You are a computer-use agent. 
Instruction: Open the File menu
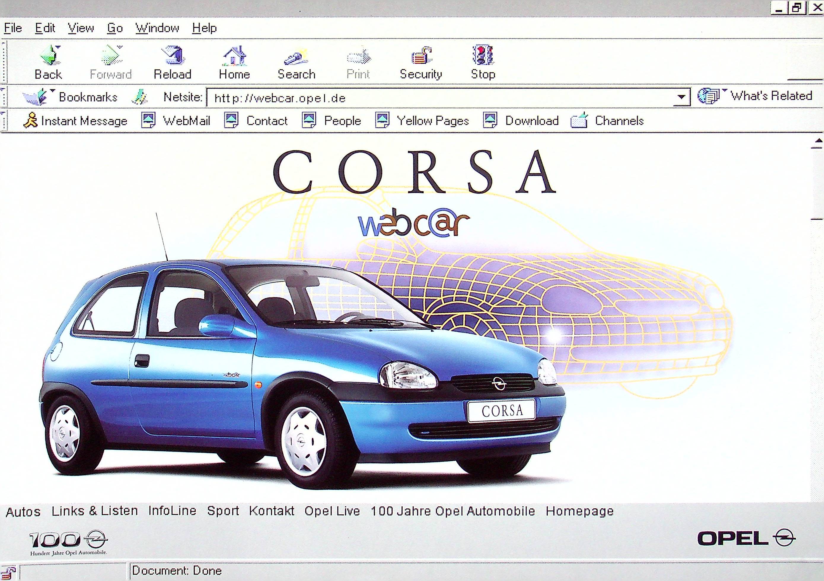click(13, 28)
